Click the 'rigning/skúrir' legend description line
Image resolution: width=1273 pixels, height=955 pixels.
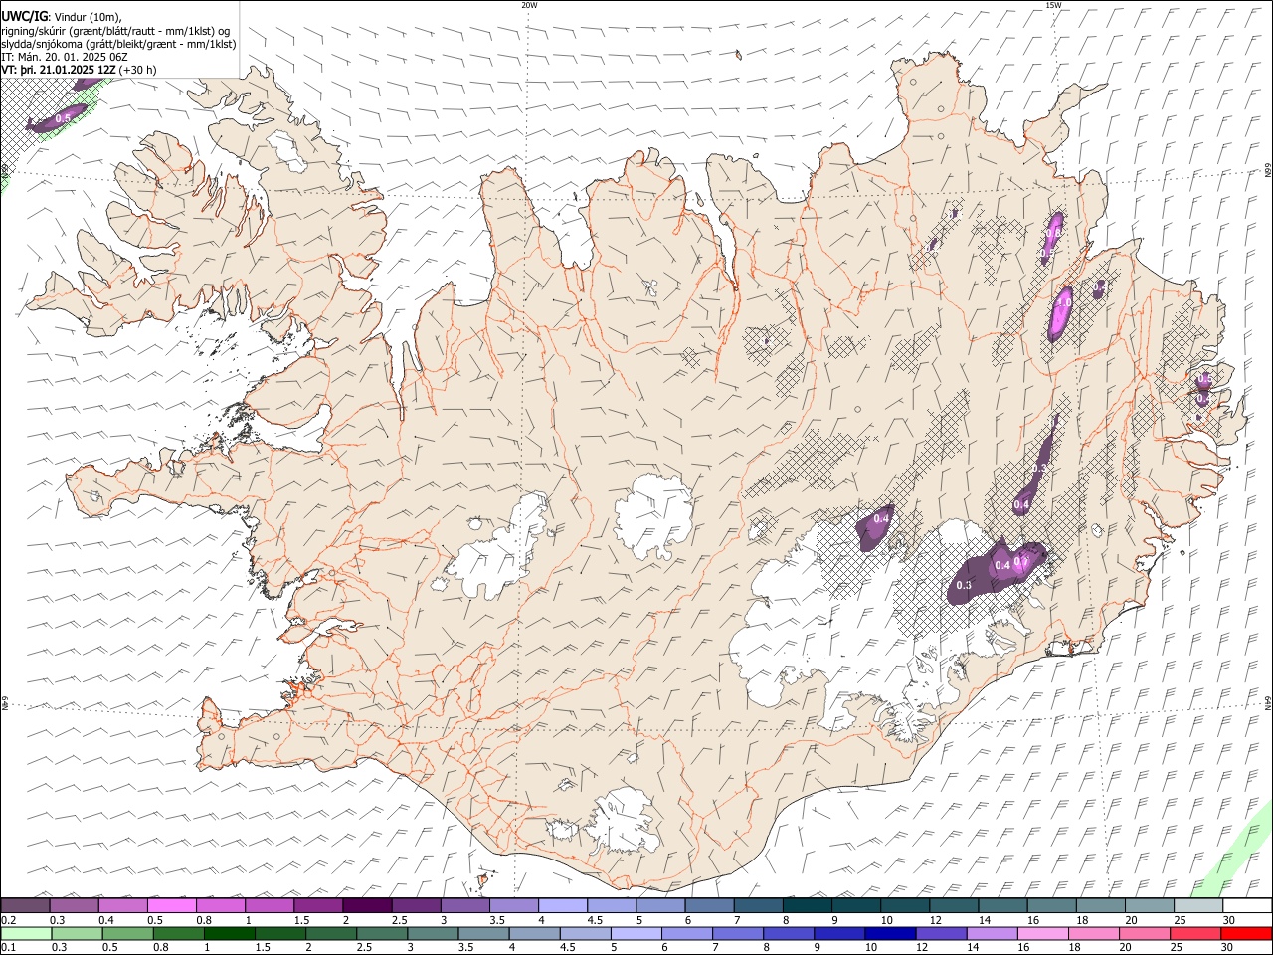coord(115,30)
